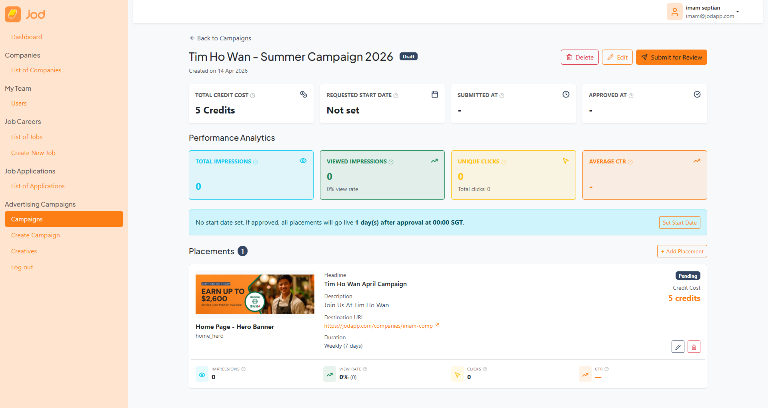
Task: Open the user avatar icon
Action: (x=675, y=12)
